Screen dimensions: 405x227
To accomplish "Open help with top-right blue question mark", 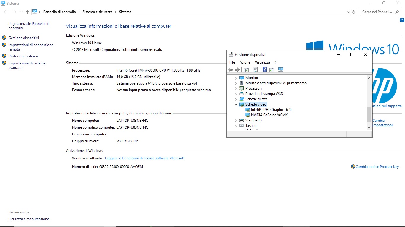I will click(x=402, y=20).
